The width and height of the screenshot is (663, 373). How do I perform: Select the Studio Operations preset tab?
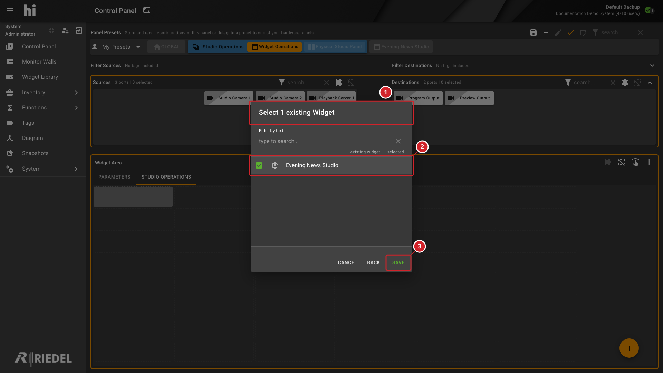[218, 47]
